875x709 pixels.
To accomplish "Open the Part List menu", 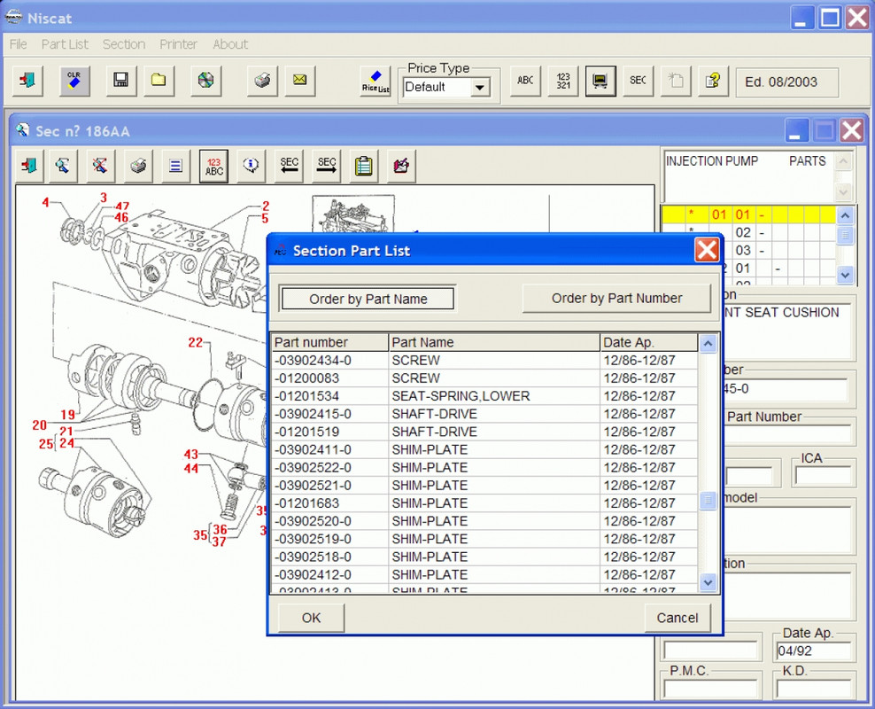I will coord(65,44).
